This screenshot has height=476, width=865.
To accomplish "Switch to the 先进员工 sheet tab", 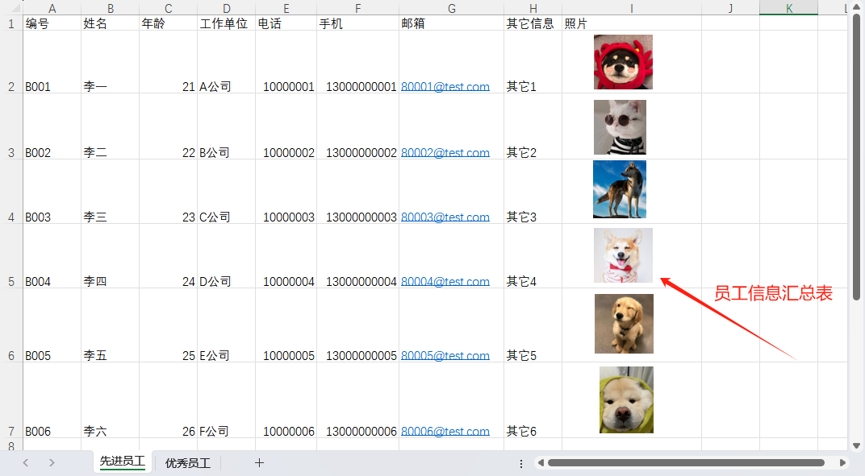I will click(x=121, y=463).
